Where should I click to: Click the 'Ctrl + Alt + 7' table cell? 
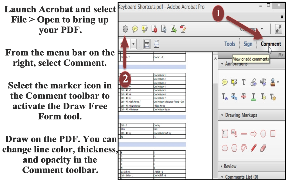coord(137,98)
